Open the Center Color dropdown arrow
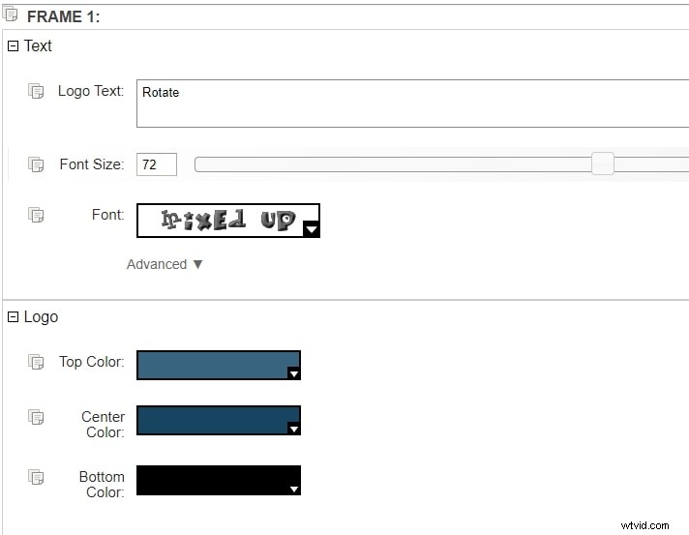The image size is (689, 535). point(294,429)
